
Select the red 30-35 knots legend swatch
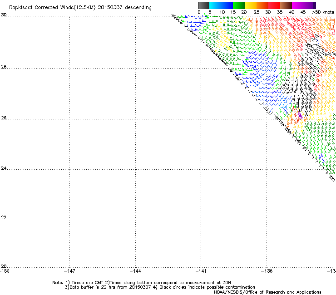click(x=274, y=5)
